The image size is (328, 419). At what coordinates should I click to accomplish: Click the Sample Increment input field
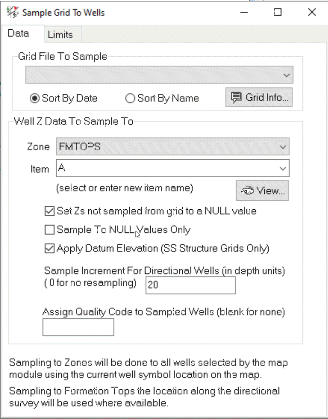point(190,285)
